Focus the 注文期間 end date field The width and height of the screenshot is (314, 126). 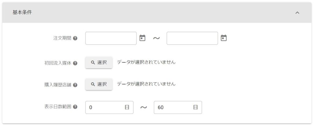(x=192, y=38)
